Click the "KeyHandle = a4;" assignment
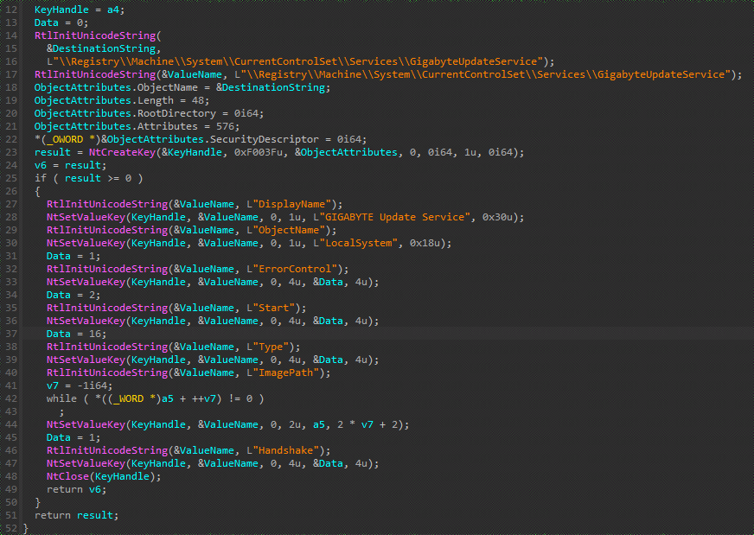Image resolution: width=754 pixels, height=535 pixels. click(x=80, y=10)
